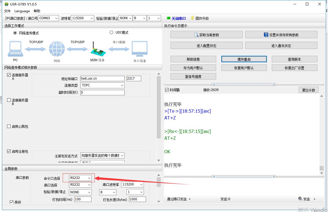Click the 发送 send icon
This screenshot has width=328, height=212.
[300, 199]
